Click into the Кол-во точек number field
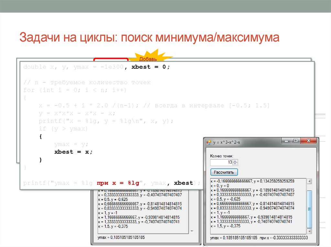 221,162
